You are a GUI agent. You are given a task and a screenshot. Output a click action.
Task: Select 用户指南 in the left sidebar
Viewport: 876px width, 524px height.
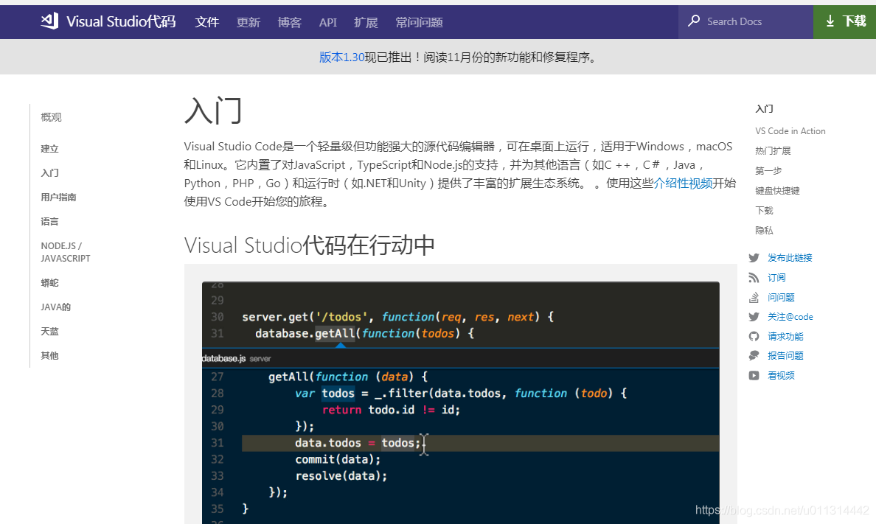point(58,198)
